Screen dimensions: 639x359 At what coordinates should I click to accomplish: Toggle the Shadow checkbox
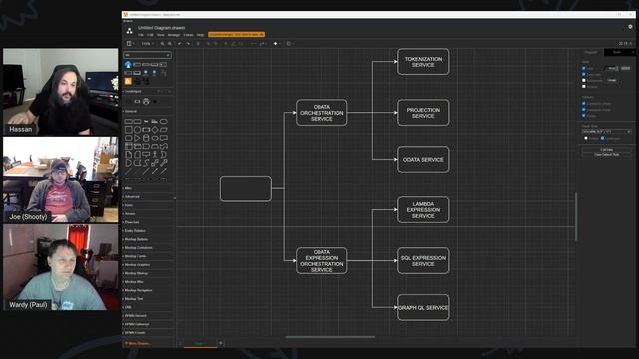(x=584, y=87)
